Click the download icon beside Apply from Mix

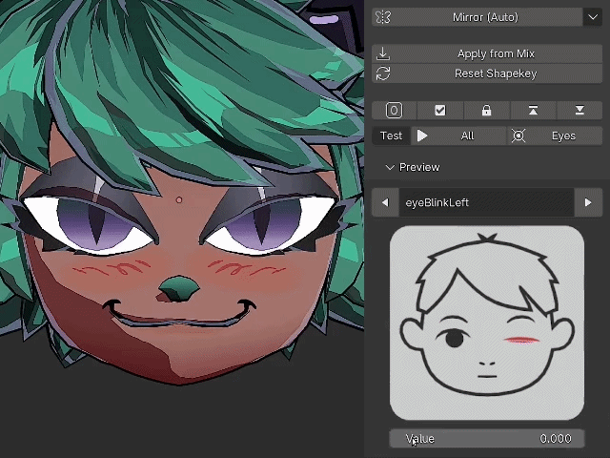383,53
